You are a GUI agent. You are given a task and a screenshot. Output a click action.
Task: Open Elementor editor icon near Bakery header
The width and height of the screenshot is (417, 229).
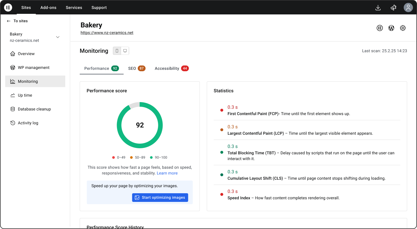380,28
